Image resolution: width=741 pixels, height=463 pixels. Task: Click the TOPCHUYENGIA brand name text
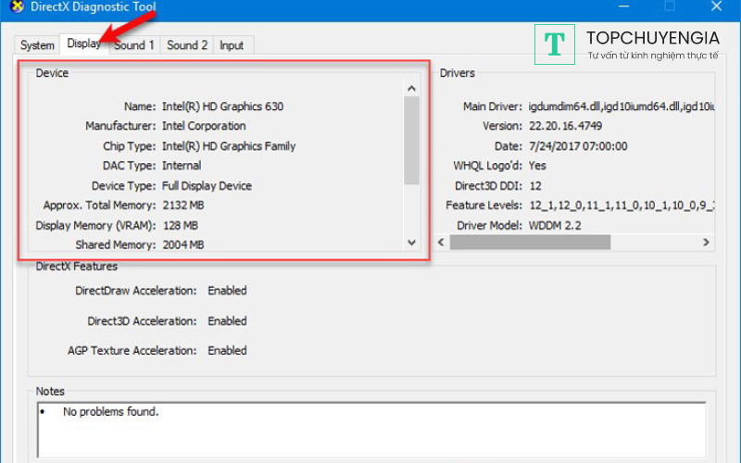click(652, 38)
